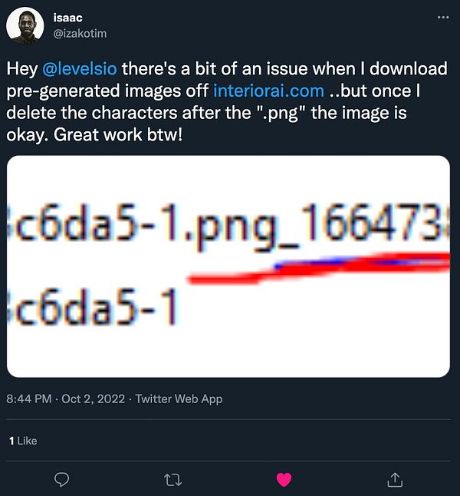Click the tweet body text
Image resolution: width=460 pixels, height=496 pixels.
pos(227,101)
